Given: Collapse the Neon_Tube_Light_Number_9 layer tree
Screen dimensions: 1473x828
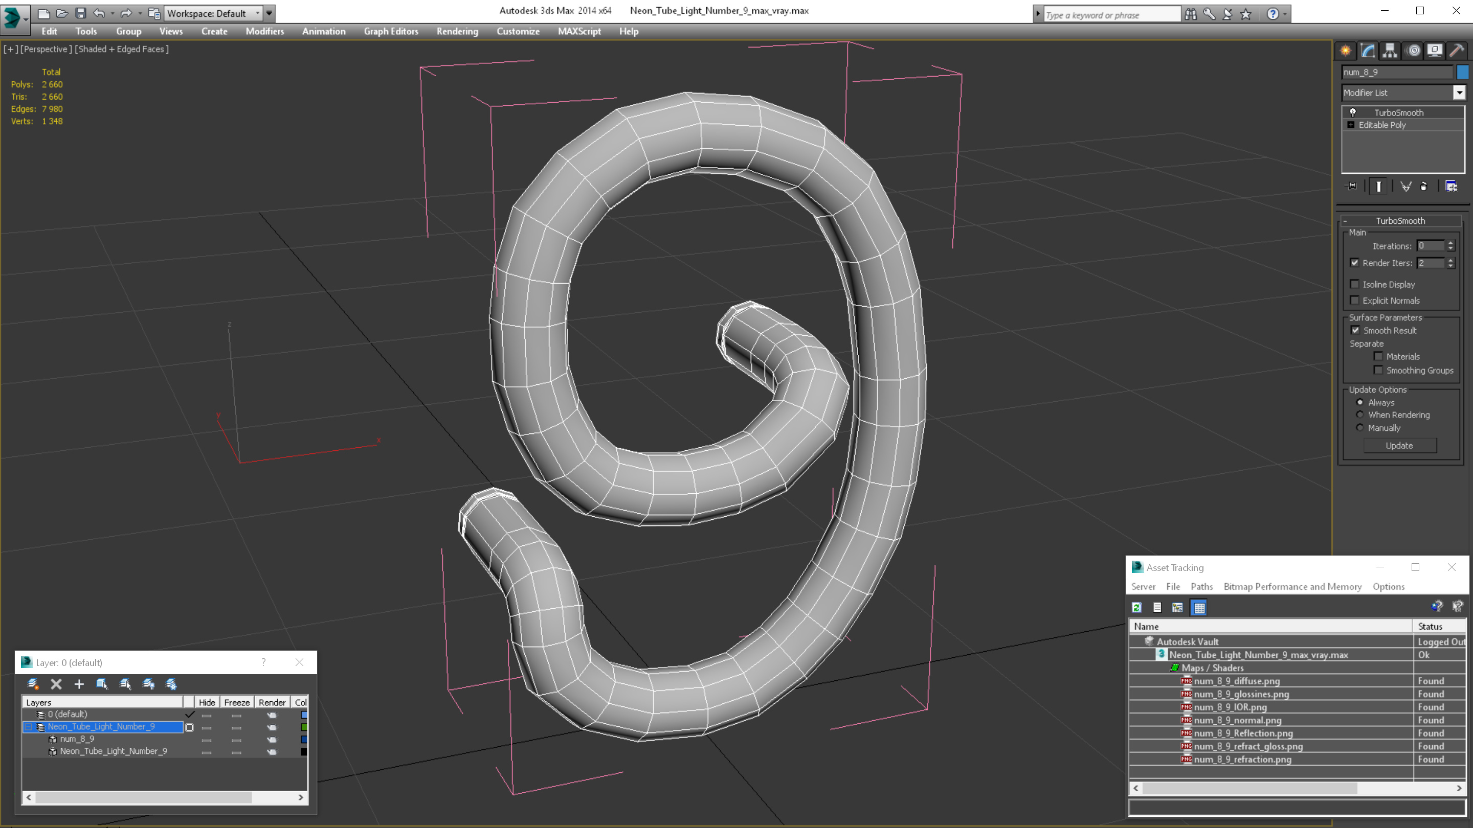Looking at the screenshot, I should (x=28, y=727).
